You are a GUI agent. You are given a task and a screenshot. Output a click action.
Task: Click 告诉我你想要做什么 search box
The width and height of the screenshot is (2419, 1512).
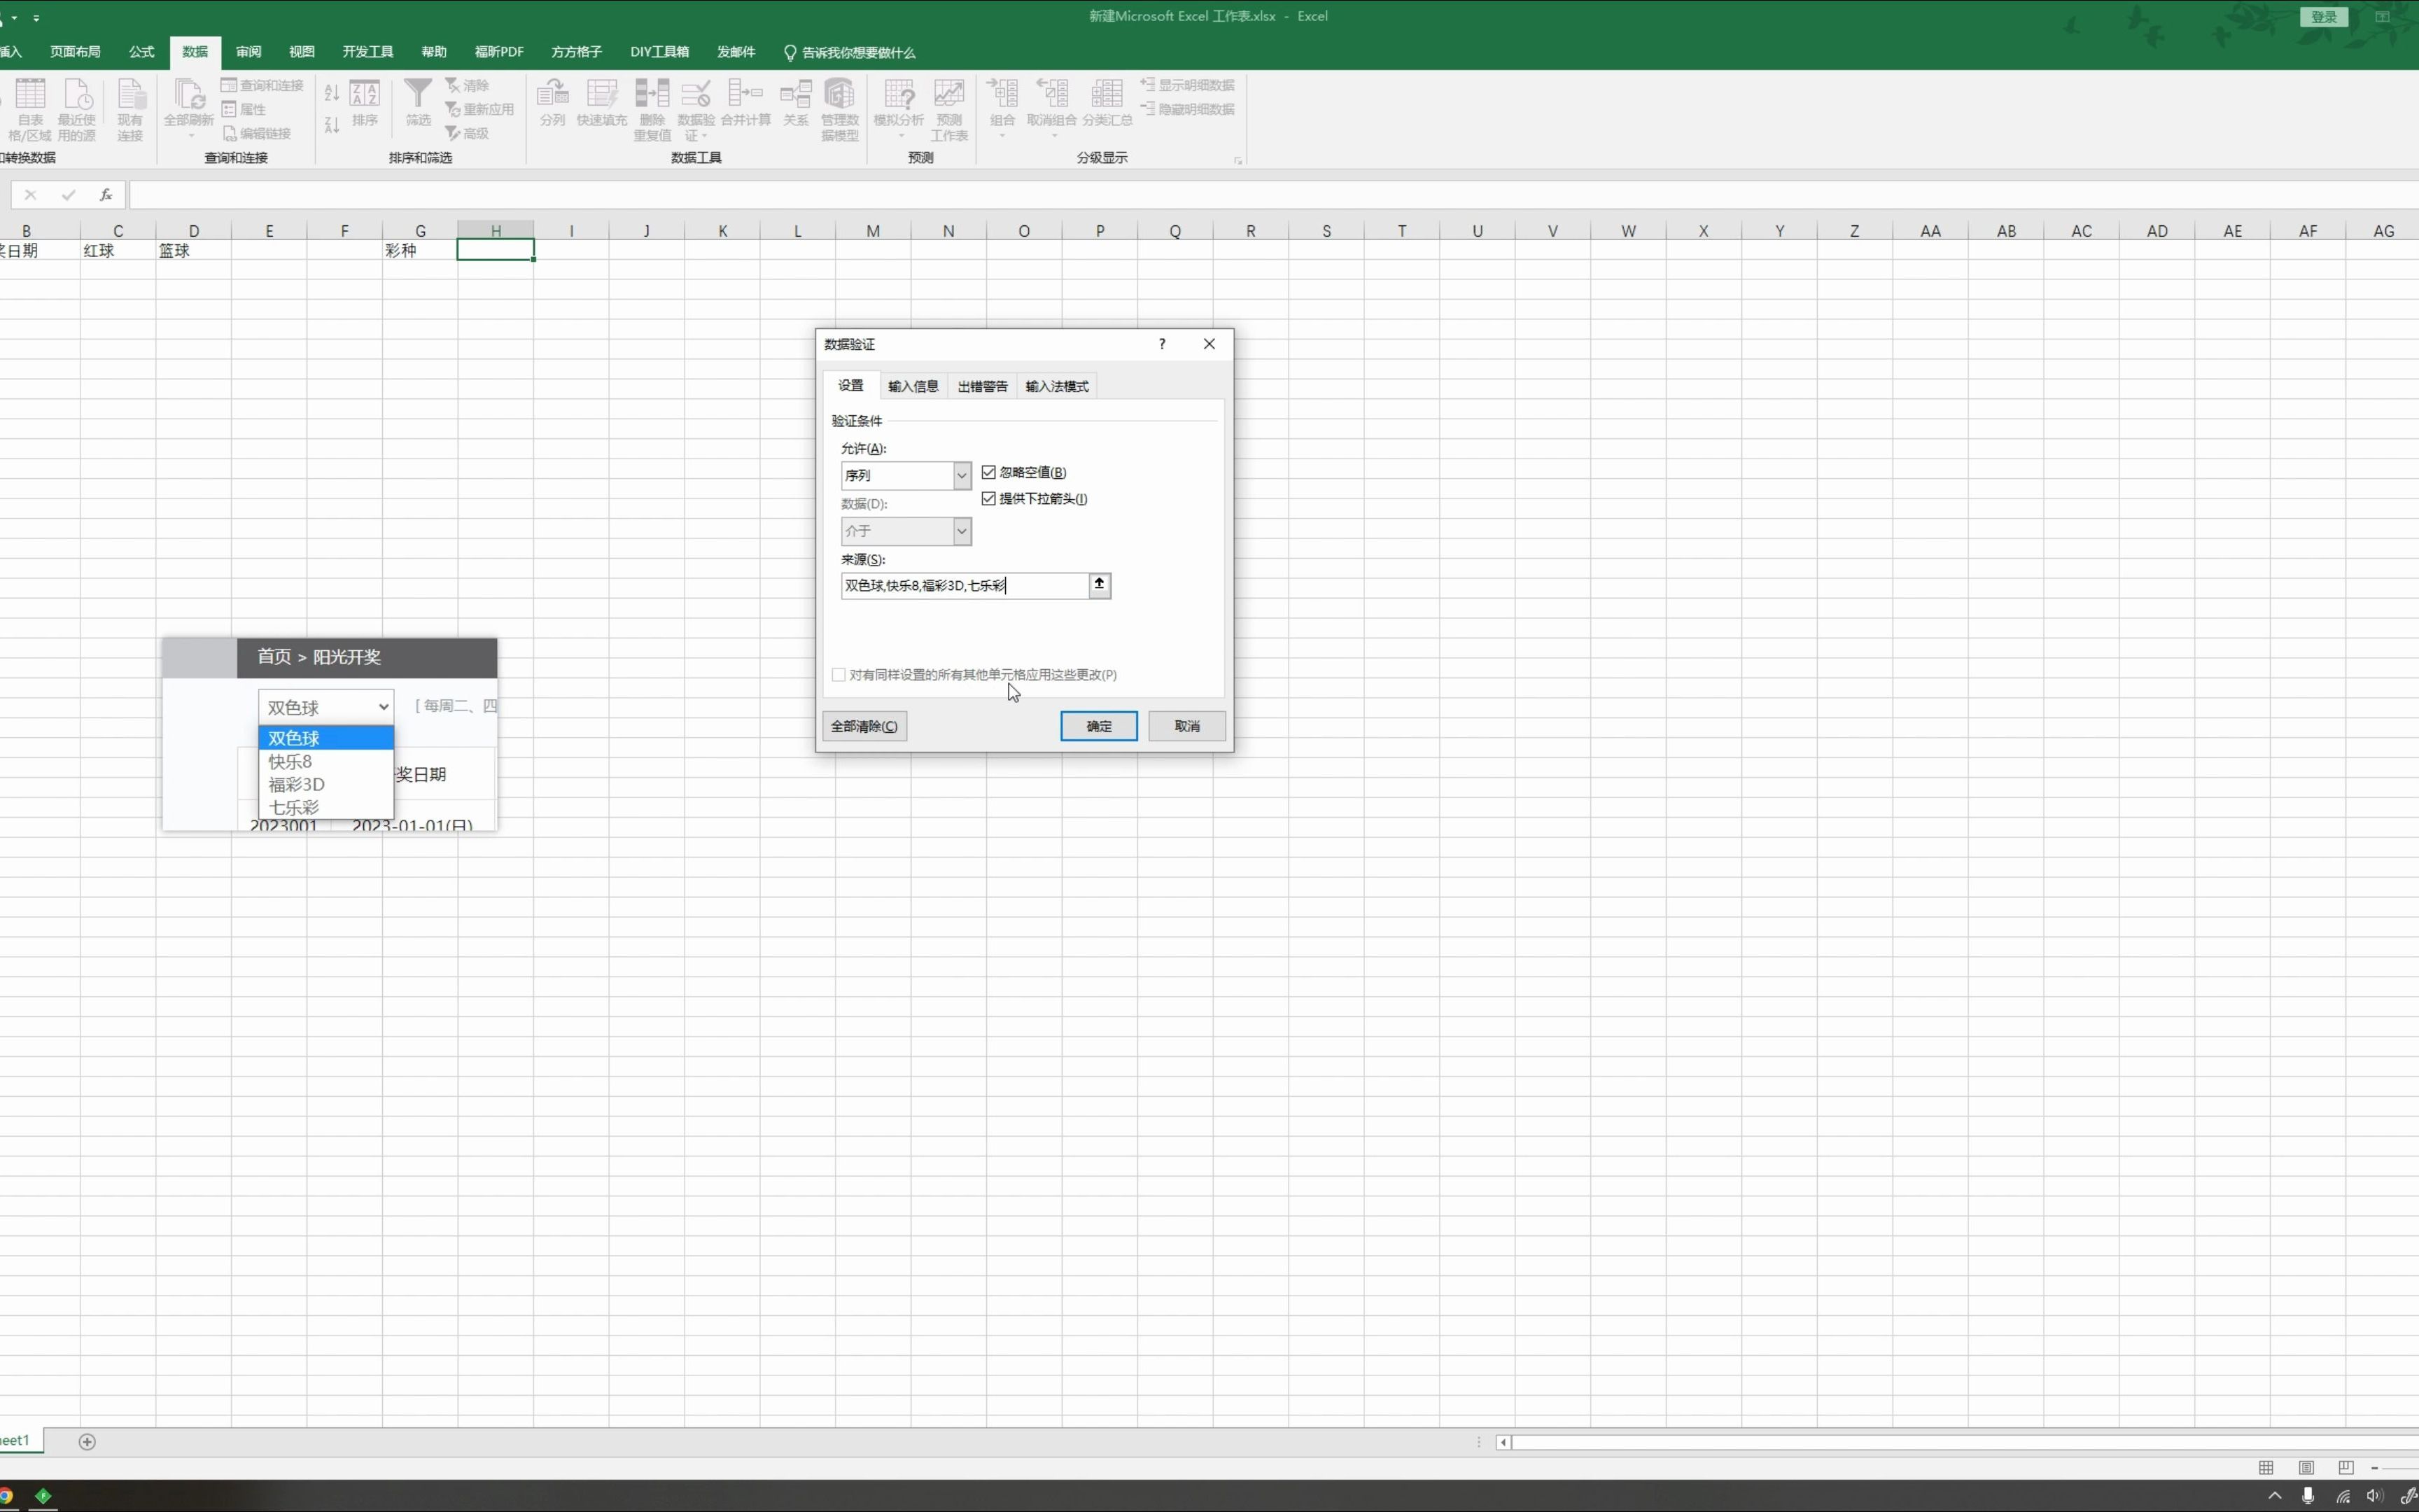pyautogui.click(x=850, y=52)
